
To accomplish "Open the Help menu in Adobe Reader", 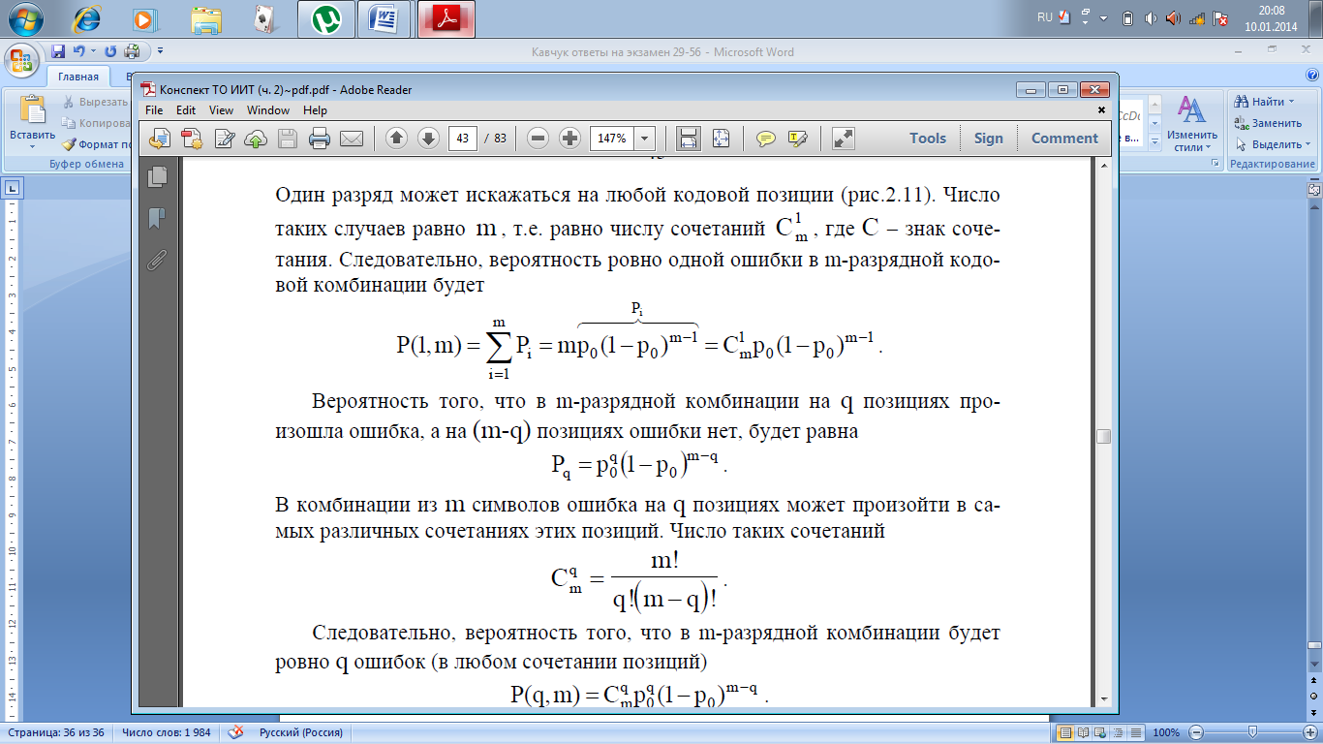I will pos(315,110).
